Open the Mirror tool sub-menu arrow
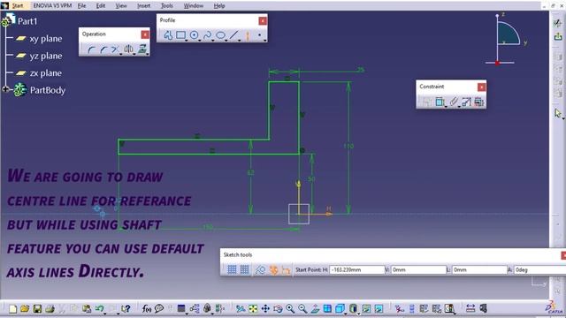 [x=134, y=55]
